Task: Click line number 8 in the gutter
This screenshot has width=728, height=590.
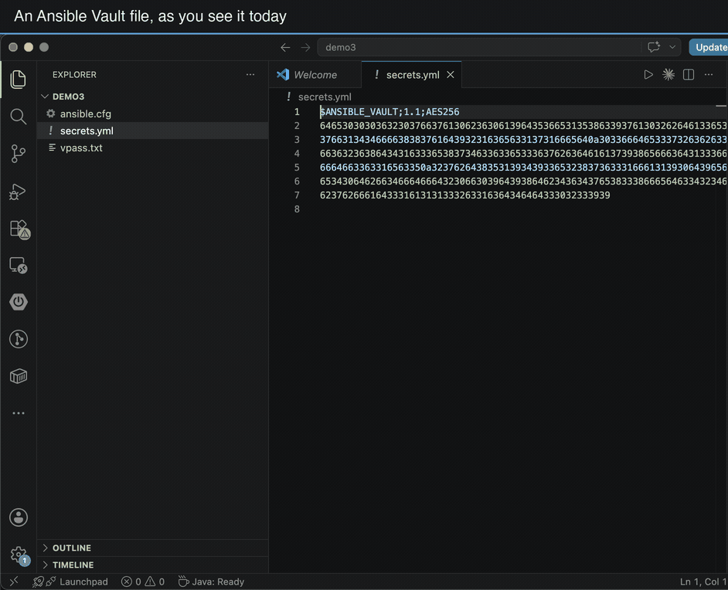Action: click(x=297, y=209)
